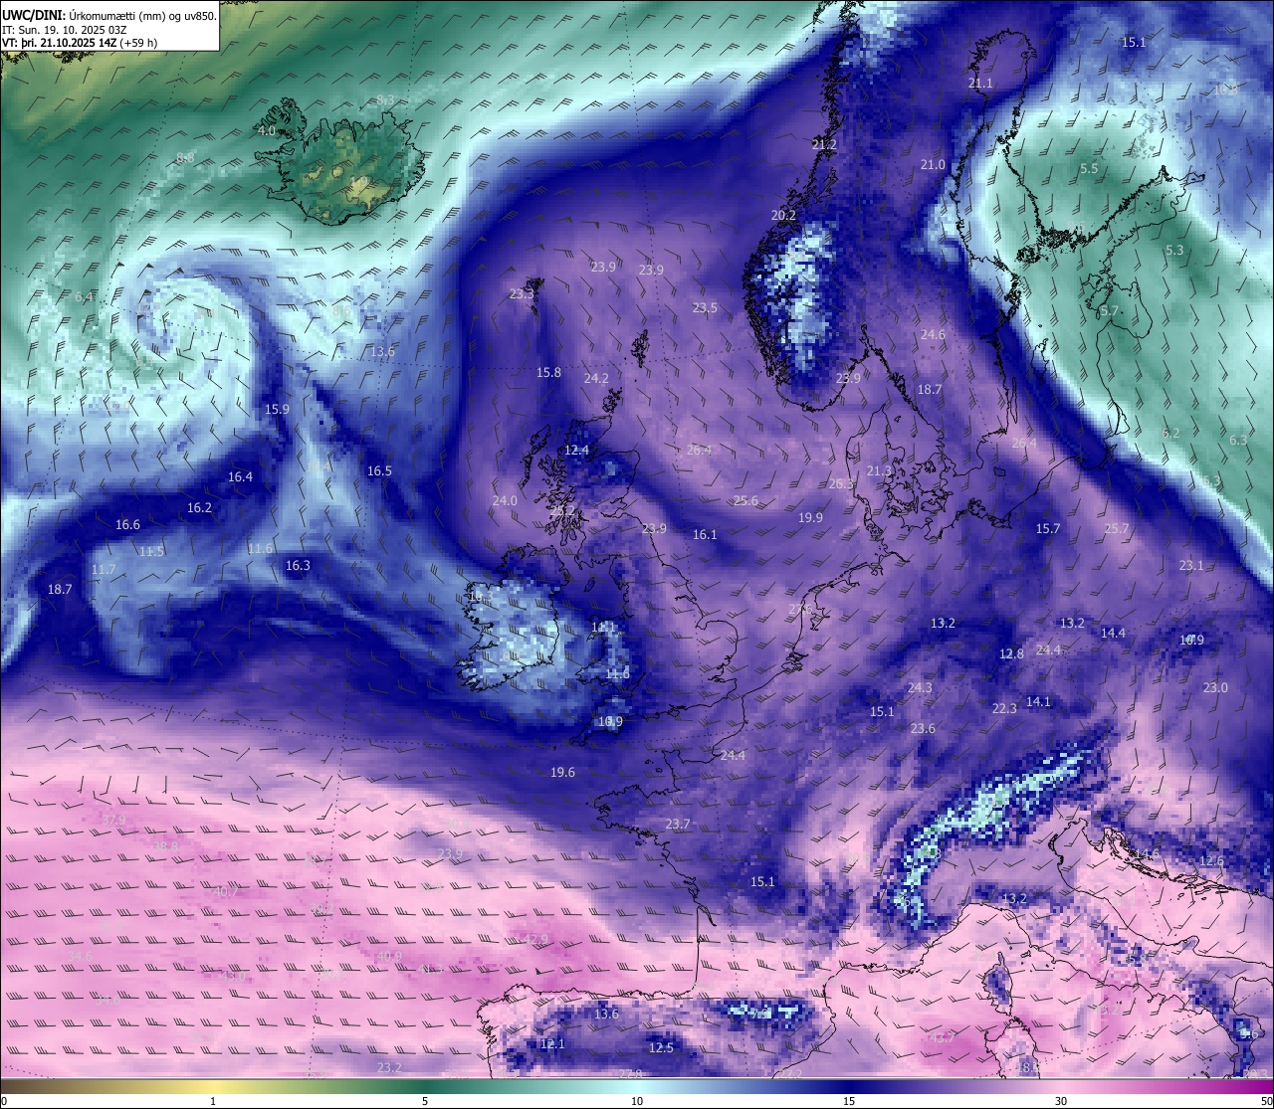Click the 5.5 value over Finland
The height and width of the screenshot is (1109, 1274).
(1089, 169)
